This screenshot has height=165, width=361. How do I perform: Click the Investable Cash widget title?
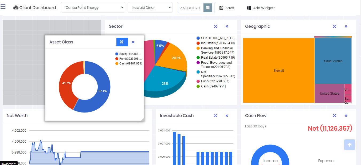(177, 116)
